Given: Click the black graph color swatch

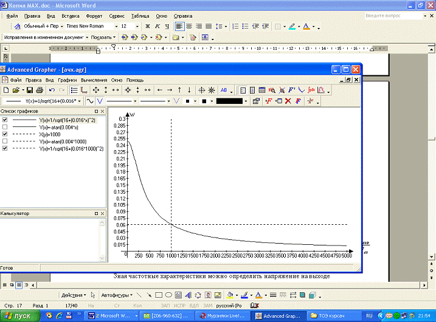Looking at the screenshot, I should coord(229,101).
